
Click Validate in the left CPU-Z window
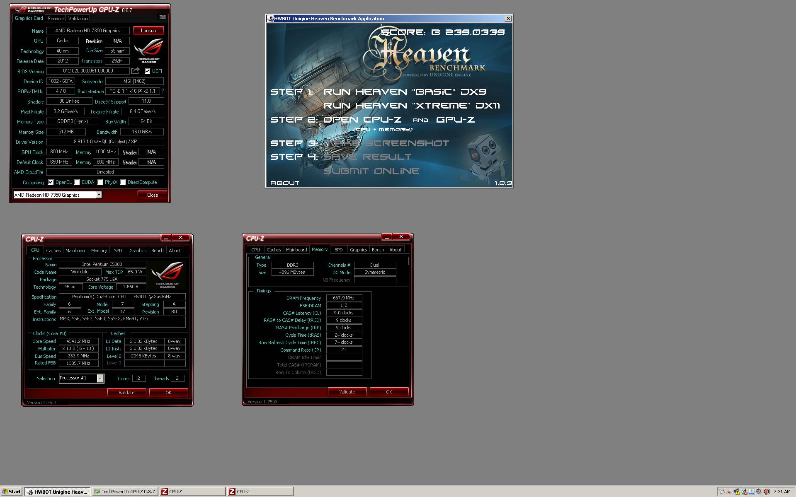pyautogui.click(x=126, y=393)
